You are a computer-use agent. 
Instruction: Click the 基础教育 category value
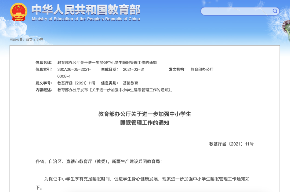pyautogui.click(x=130, y=83)
